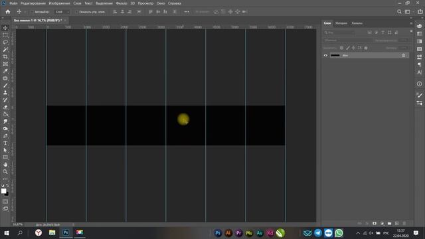Switch to the История tab
This screenshot has width=425, height=239.
[x=341, y=23]
